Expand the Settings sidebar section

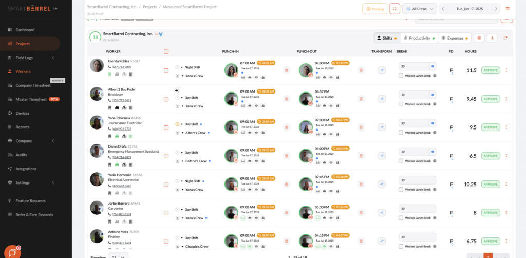(53, 182)
